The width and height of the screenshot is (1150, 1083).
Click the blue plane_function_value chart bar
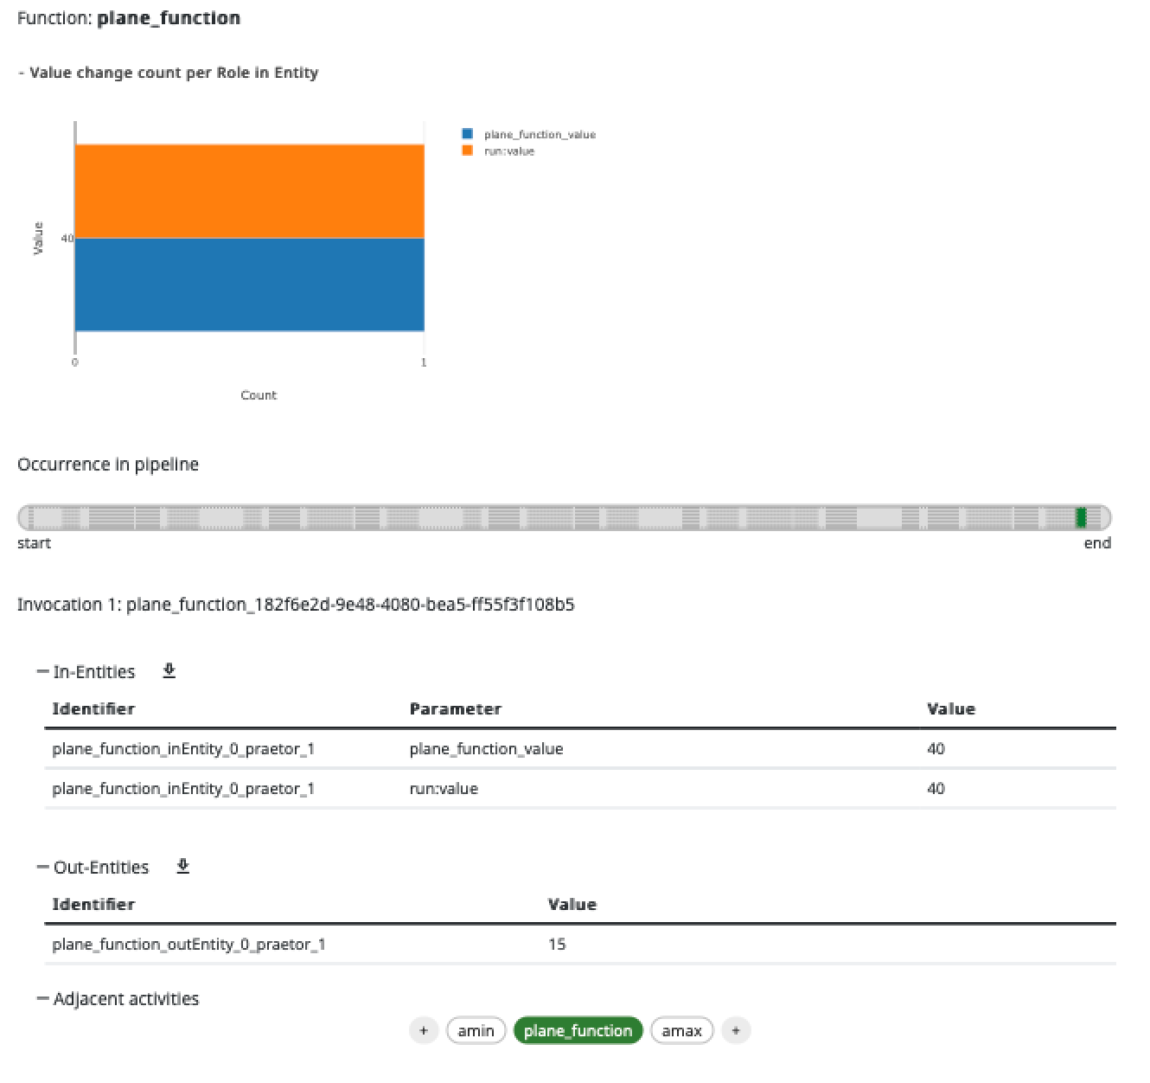point(249,284)
